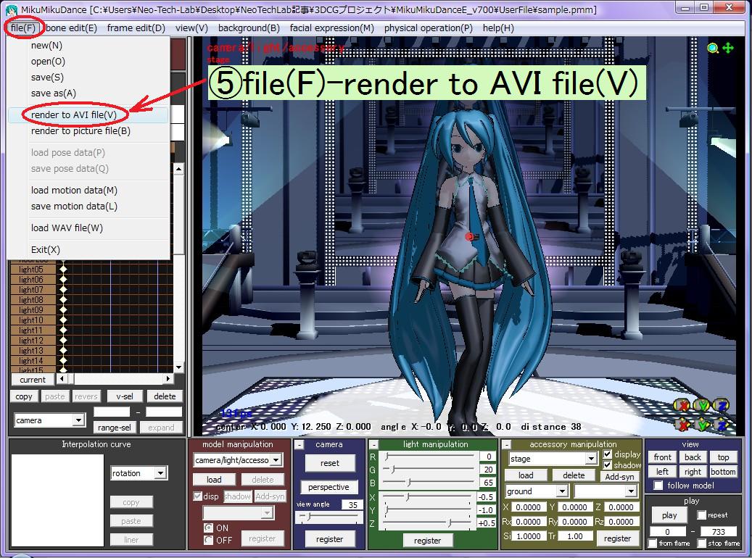Collapse the light manipulation panel
The height and width of the screenshot is (558, 752).
tap(374, 445)
